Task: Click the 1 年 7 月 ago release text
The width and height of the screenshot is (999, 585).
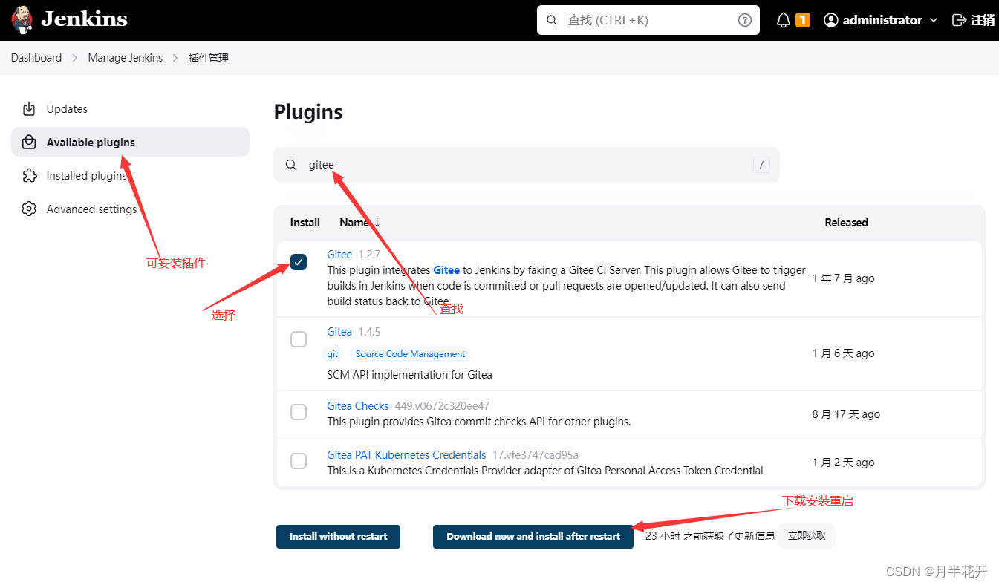Action: (x=843, y=278)
